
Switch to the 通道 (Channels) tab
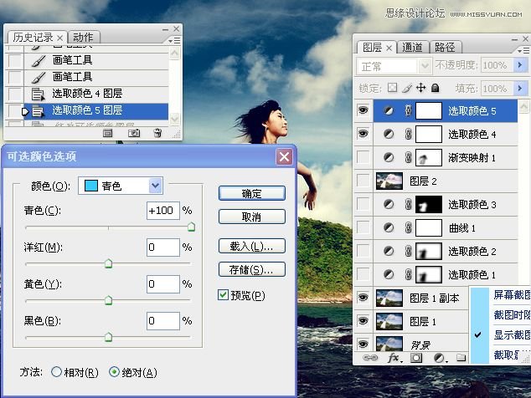[413, 48]
